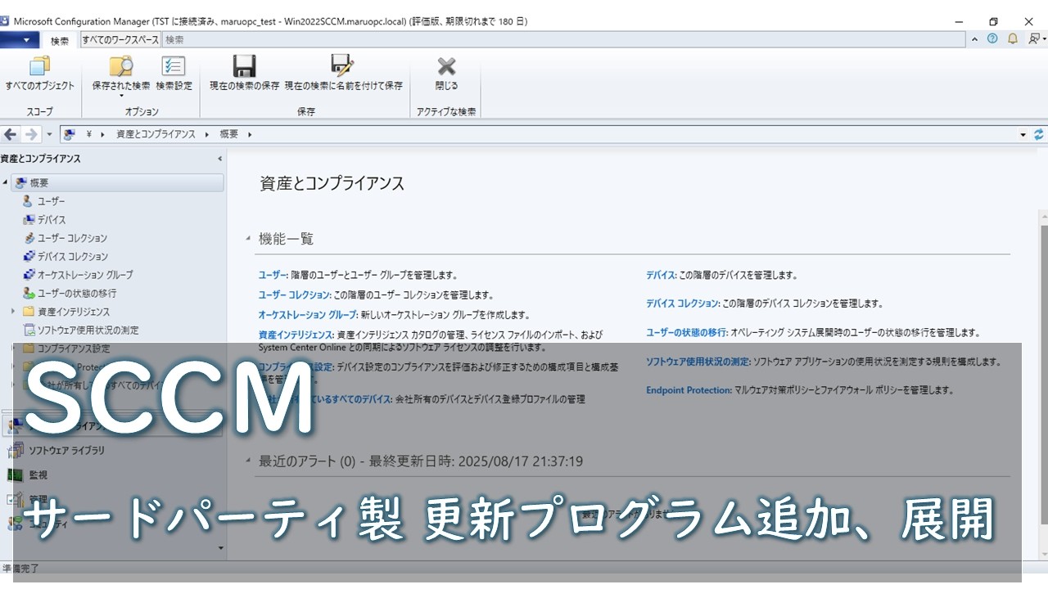Screen dimensions: 1048x589
Task: Collapse the 最近のアラート section
Action: (248, 461)
